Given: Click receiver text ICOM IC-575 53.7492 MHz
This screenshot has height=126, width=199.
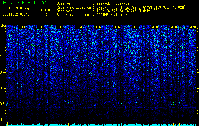Looking at the screenshot, I should (x=127, y=11).
